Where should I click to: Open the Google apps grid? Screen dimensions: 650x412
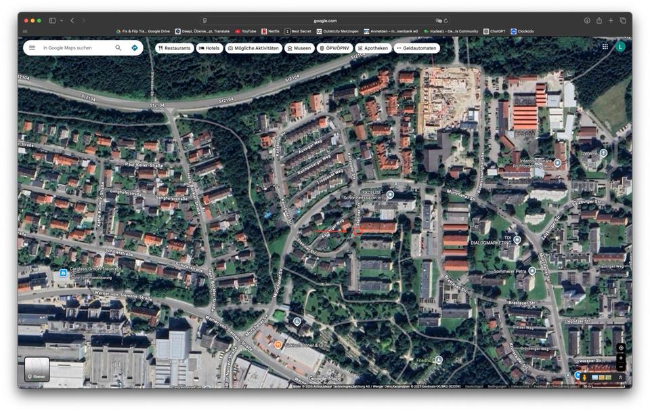[605, 47]
